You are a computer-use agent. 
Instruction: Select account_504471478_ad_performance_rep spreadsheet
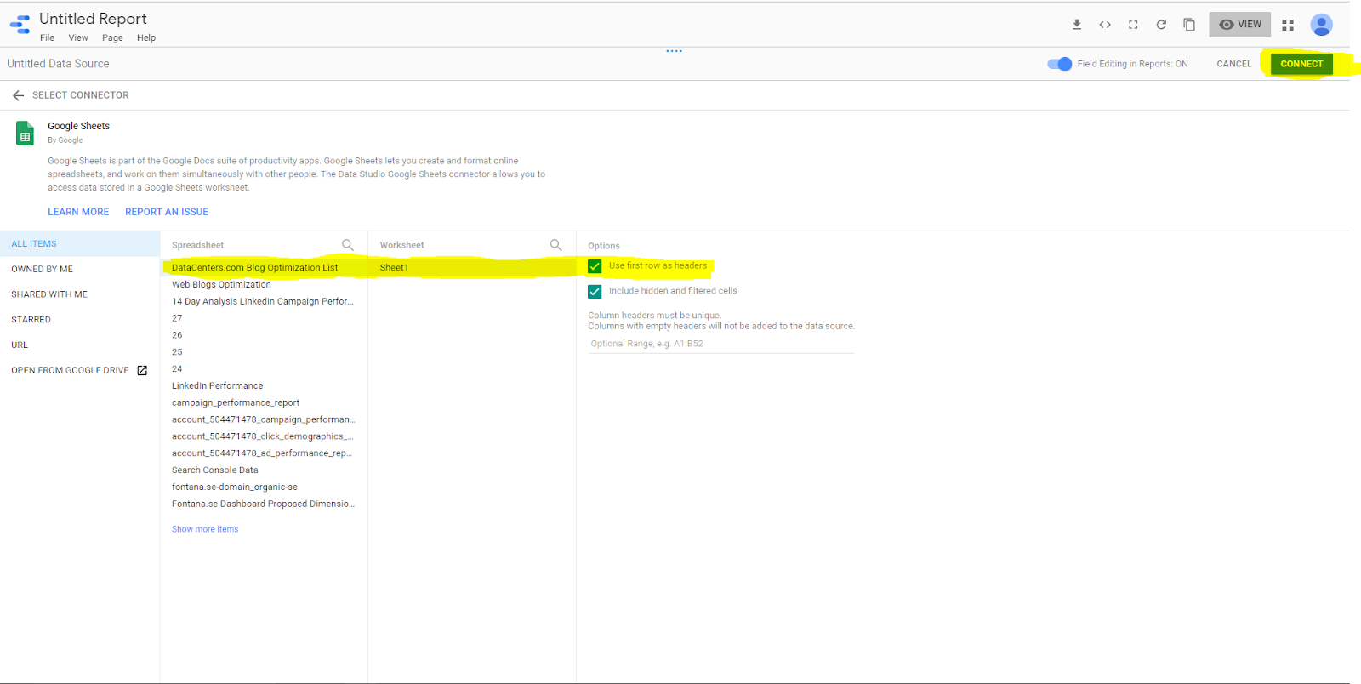coord(264,453)
